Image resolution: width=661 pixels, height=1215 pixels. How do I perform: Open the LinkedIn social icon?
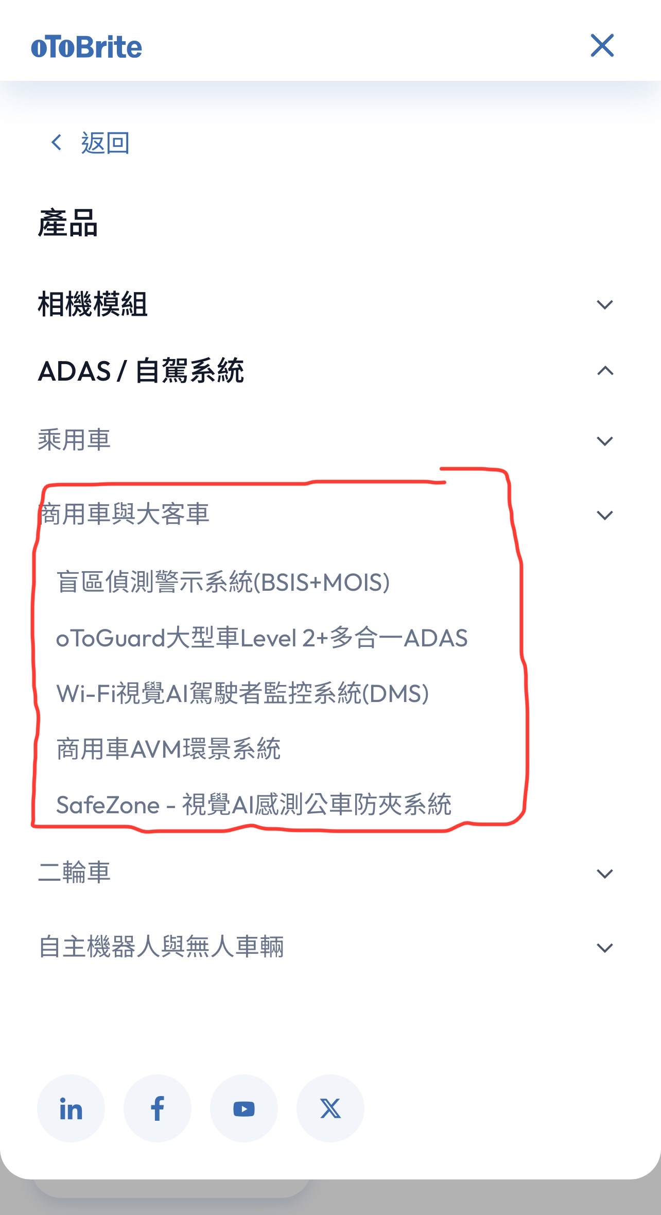point(71,1108)
